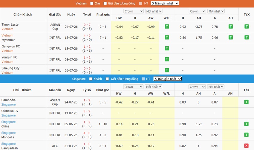254x150 pixels.
Task: Click Phạt góc column header in Vietnam table
Action: pos(103,15)
